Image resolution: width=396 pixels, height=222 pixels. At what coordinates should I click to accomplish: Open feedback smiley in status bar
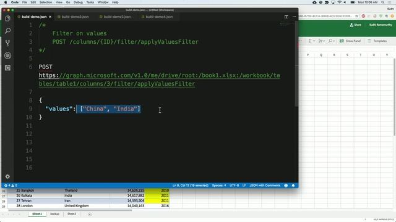(x=286, y=186)
